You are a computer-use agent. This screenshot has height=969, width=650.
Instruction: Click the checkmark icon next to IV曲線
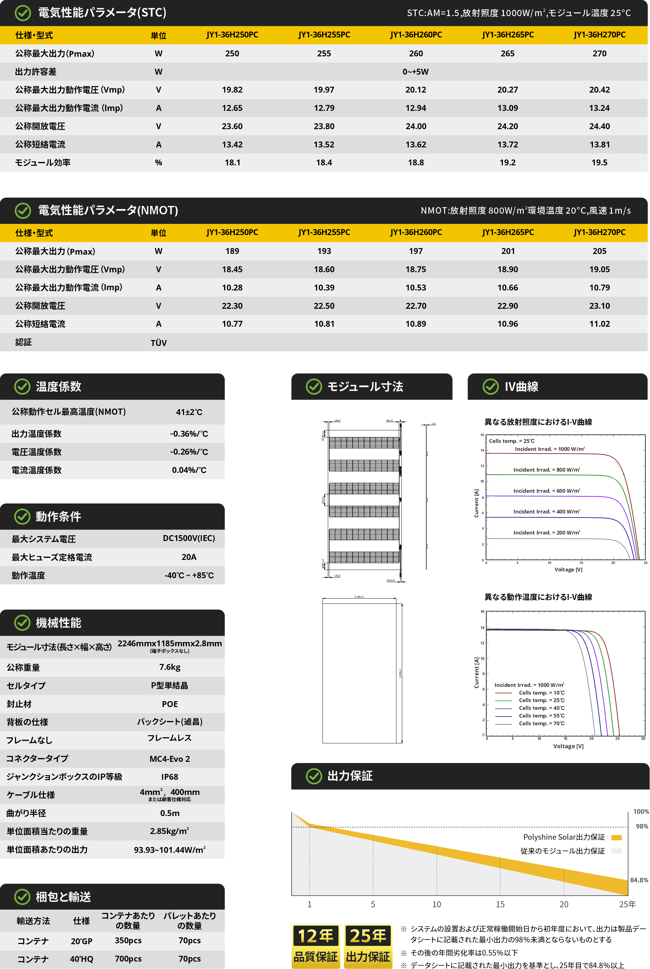pos(491,386)
